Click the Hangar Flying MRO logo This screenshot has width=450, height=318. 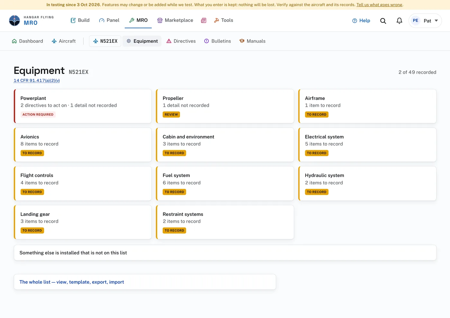(x=32, y=21)
